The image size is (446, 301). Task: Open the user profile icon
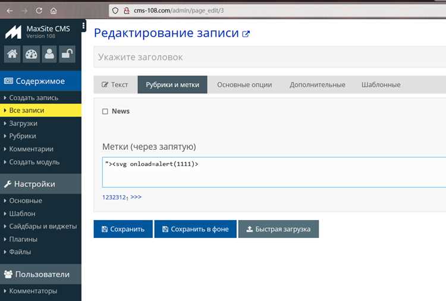pyautogui.click(x=49, y=54)
